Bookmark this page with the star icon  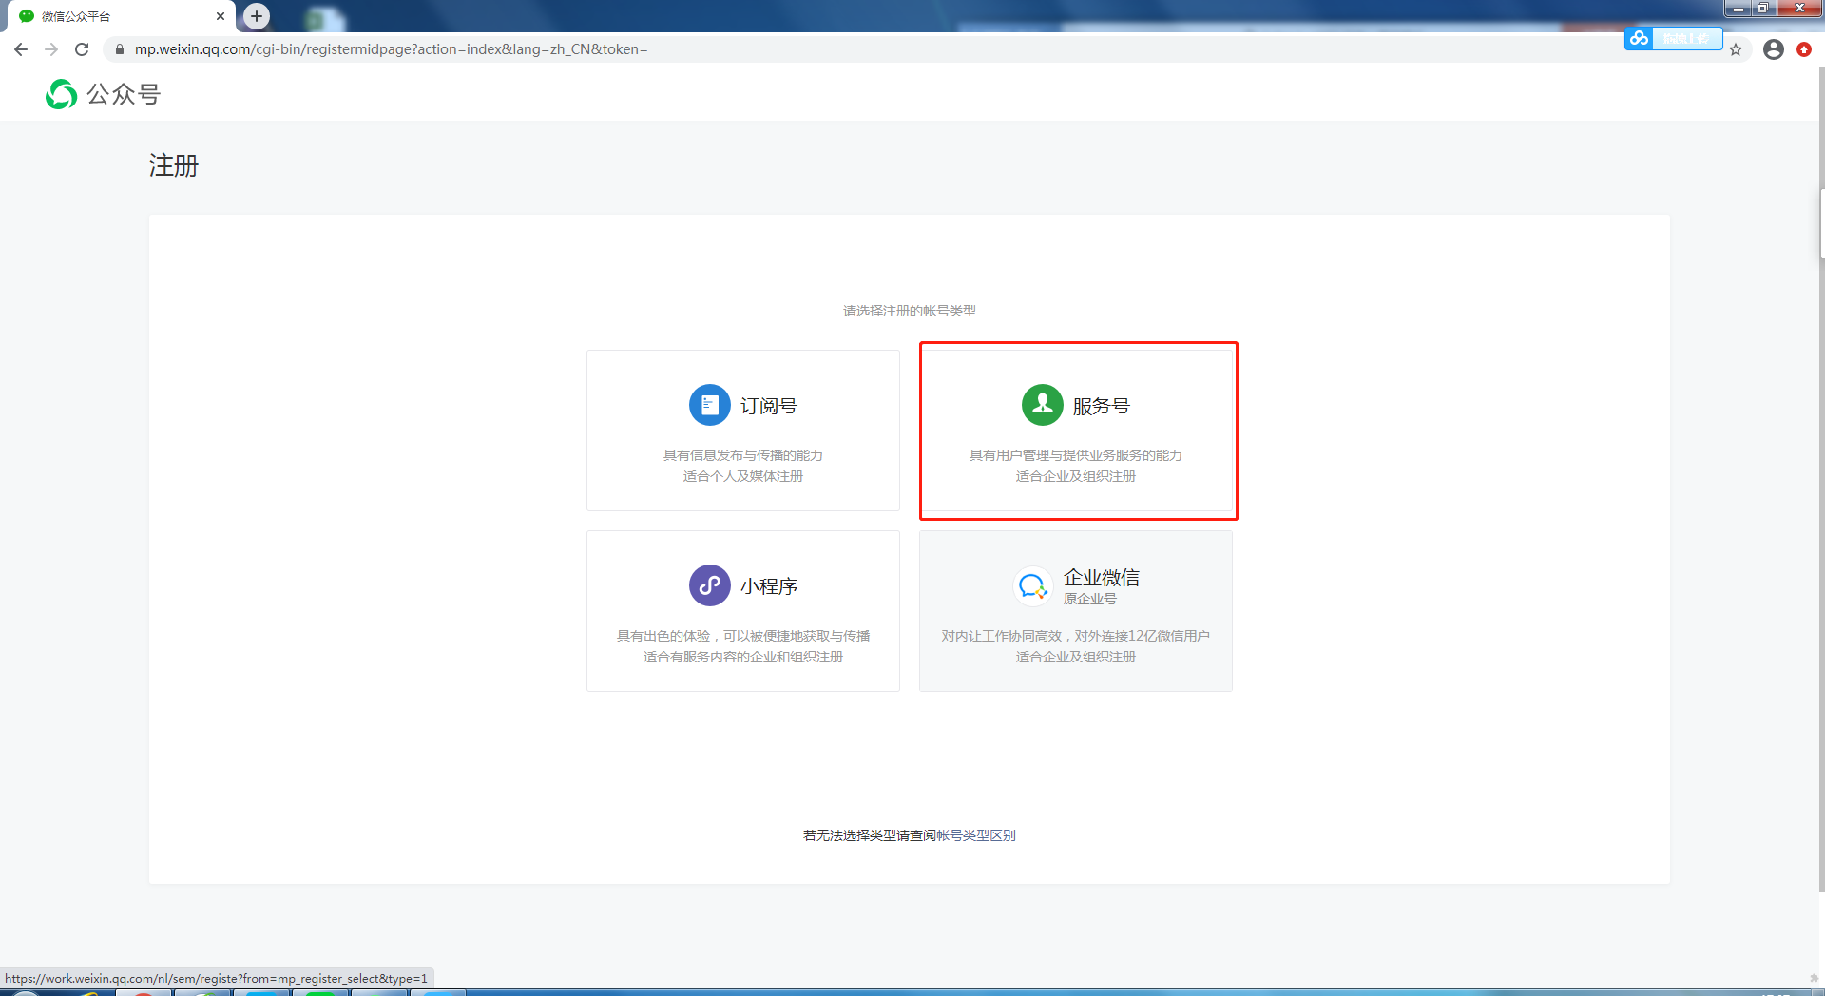(1736, 49)
